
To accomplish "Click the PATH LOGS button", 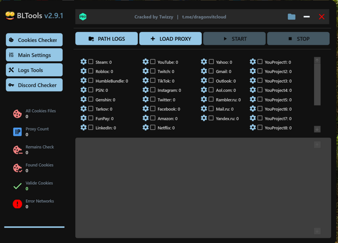I will (x=107, y=39).
